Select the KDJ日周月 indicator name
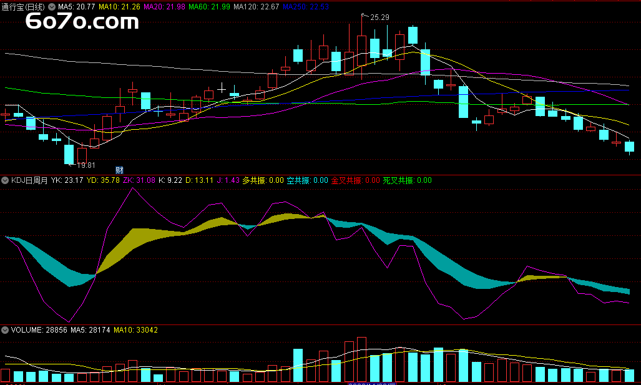 pyautogui.click(x=29, y=180)
